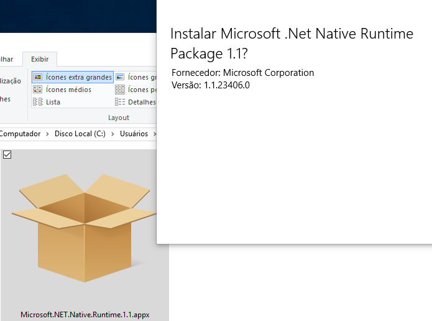Image resolution: width=432 pixels, height=321 pixels.
Task: Choose Ícones médios view layout
Action: (62, 90)
